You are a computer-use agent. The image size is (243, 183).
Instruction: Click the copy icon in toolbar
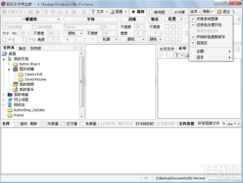click(60, 12)
